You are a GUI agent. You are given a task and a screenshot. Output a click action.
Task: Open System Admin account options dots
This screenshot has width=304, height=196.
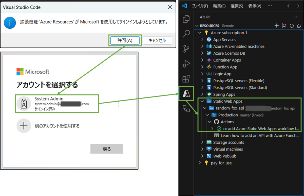click(x=118, y=104)
